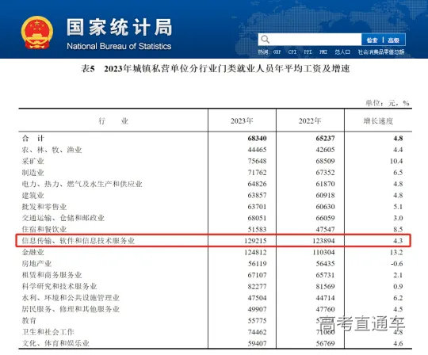Click the value 68051
The image size is (428, 355).
[x=257, y=218]
